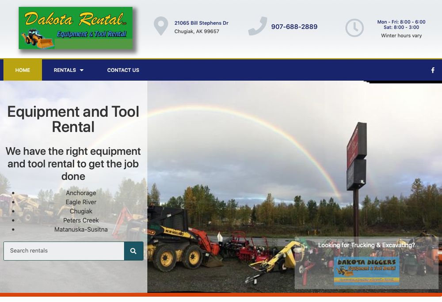442x302 pixels.
Task: Open the Contact Us page
Action: (123, 70)
